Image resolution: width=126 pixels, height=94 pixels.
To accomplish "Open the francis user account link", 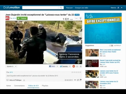I will pos(113,8).
